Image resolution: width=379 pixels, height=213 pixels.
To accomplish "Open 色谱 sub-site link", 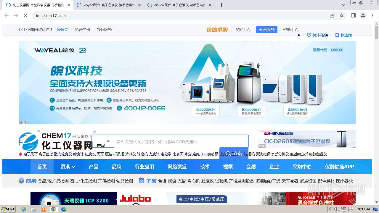I will 162,181.
